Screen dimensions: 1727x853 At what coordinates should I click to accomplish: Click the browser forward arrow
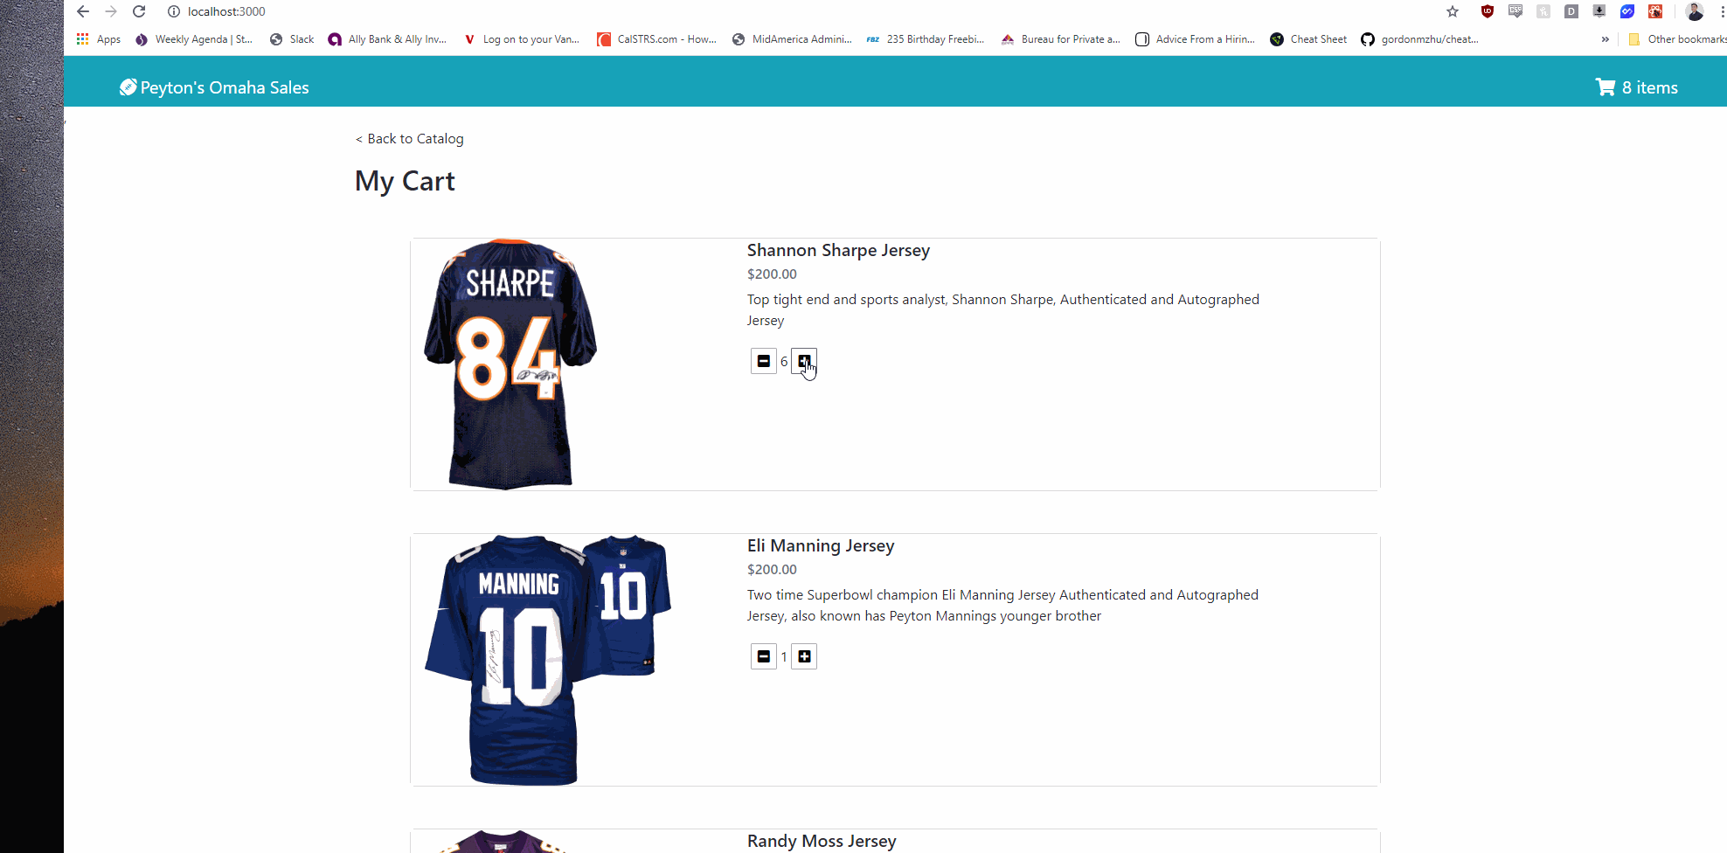pyautogui.click(x=111, y=11)
